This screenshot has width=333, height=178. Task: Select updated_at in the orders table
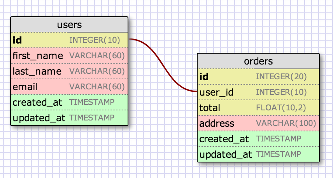tap(226, 154)
